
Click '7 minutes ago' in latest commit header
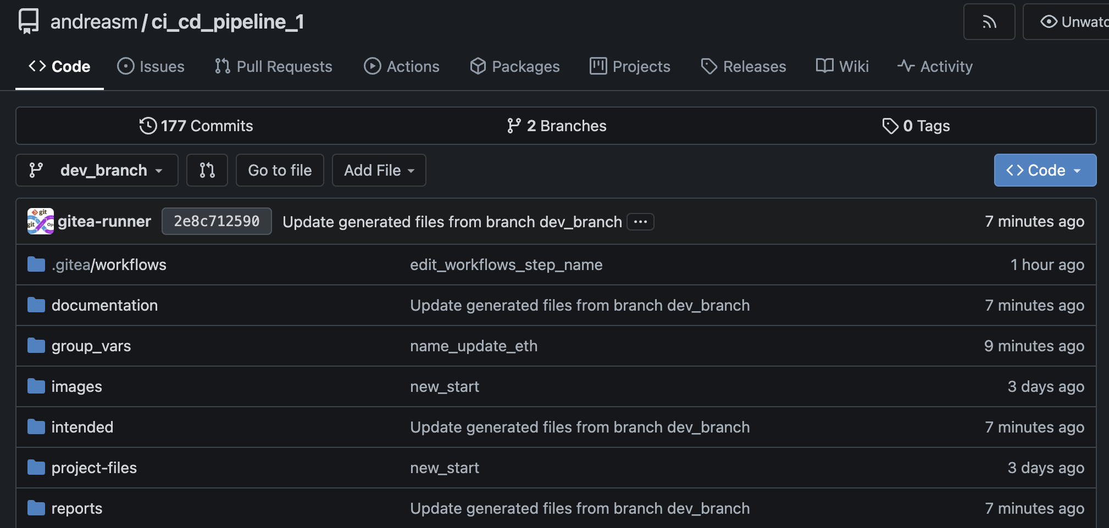(1034, 221)
